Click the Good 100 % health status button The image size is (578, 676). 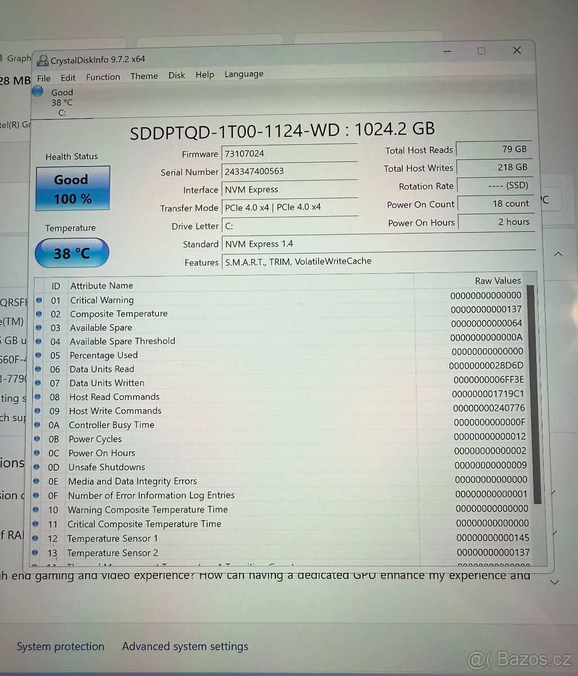[x=73, y=189]
